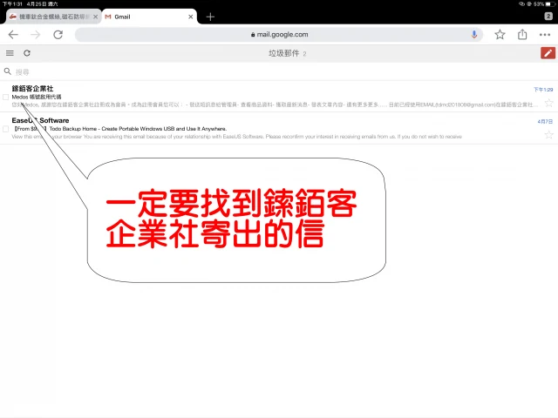Click the browser forward arrow
This screenshot has width=558, height=418.
(x=35, y=35)
